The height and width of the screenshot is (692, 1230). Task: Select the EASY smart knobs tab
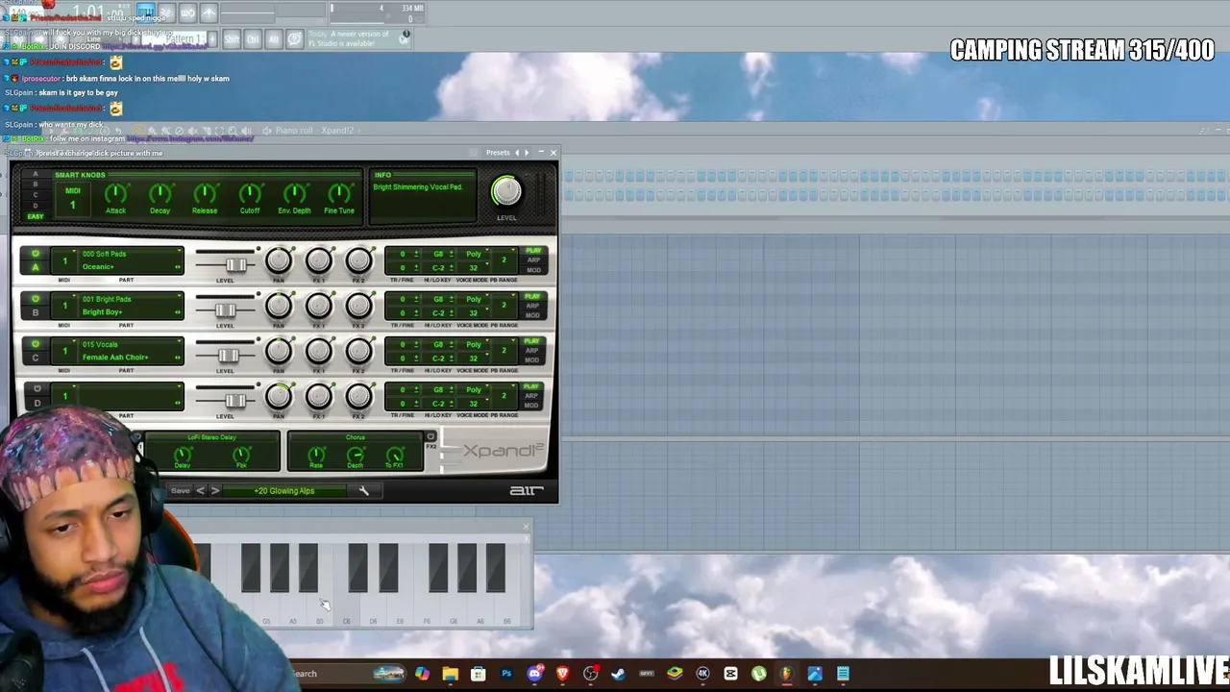(36, 216)
